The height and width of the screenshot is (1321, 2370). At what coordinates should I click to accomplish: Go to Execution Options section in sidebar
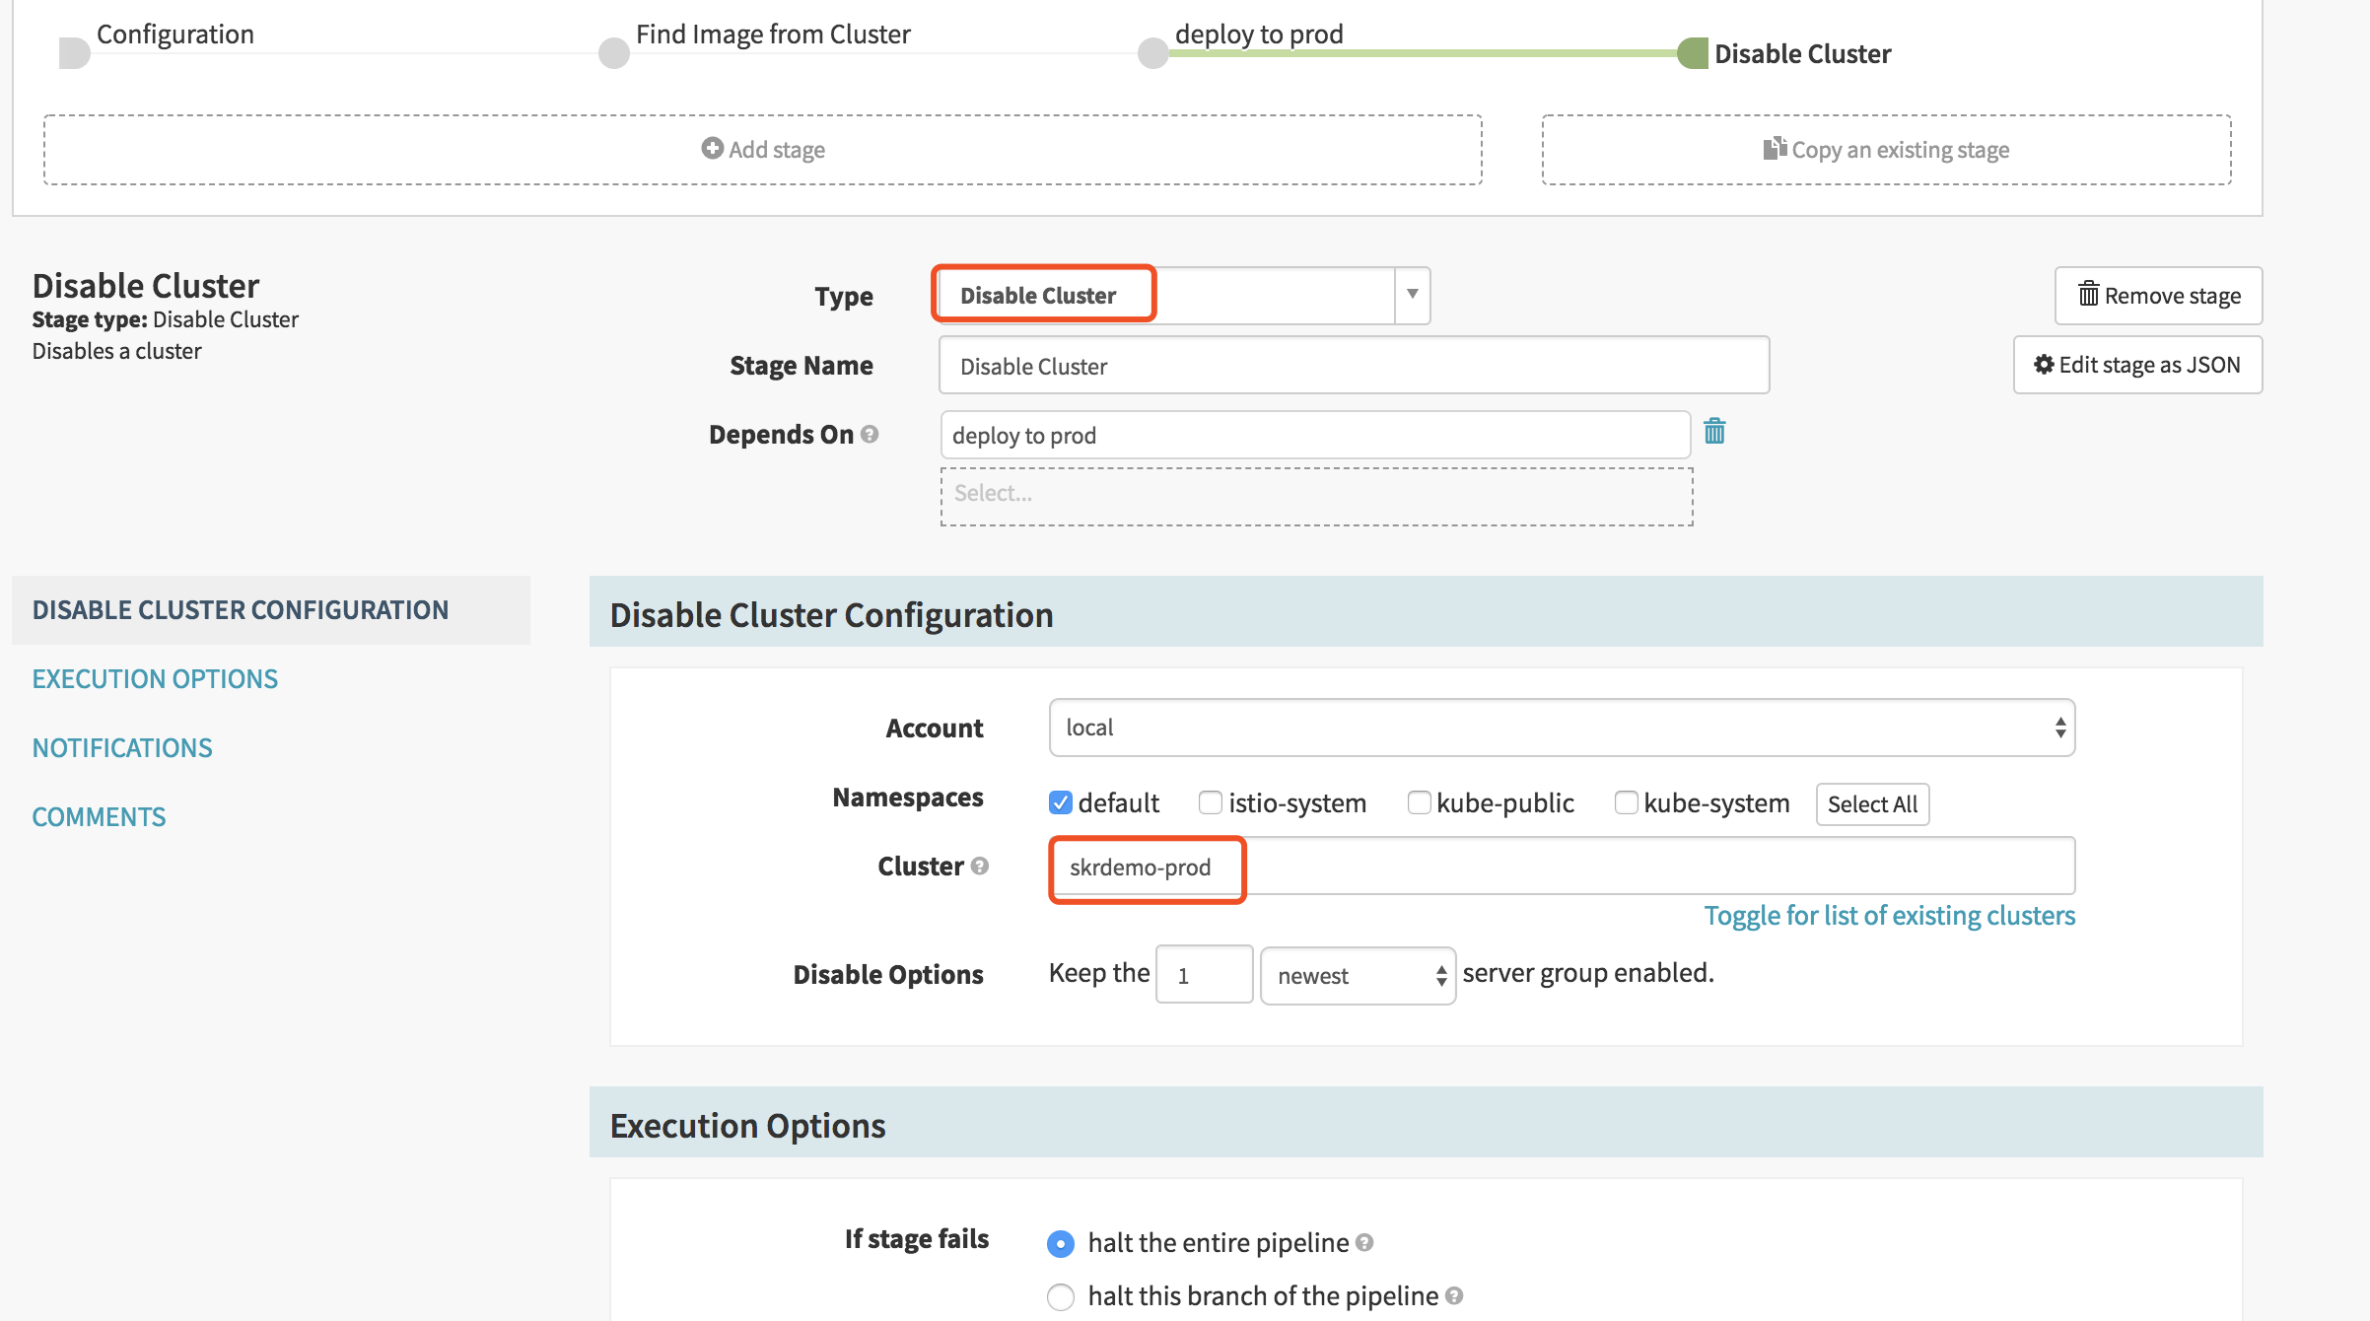point(155,679)
